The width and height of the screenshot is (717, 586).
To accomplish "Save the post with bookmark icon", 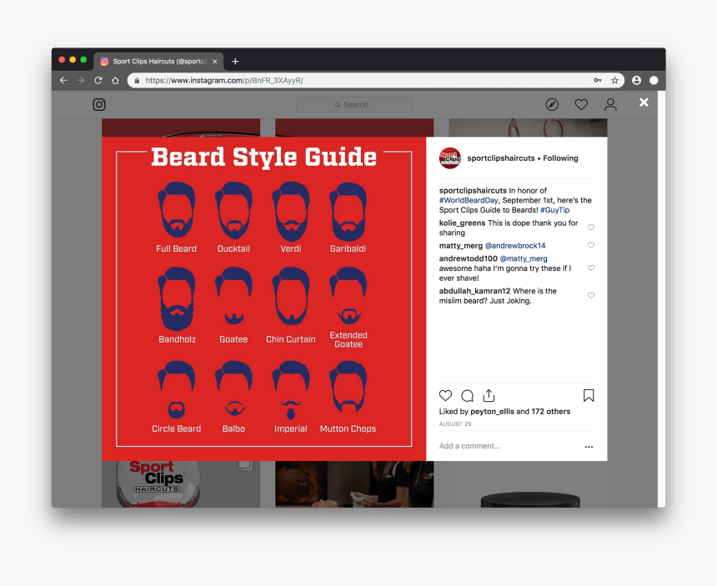I will 589,395.
